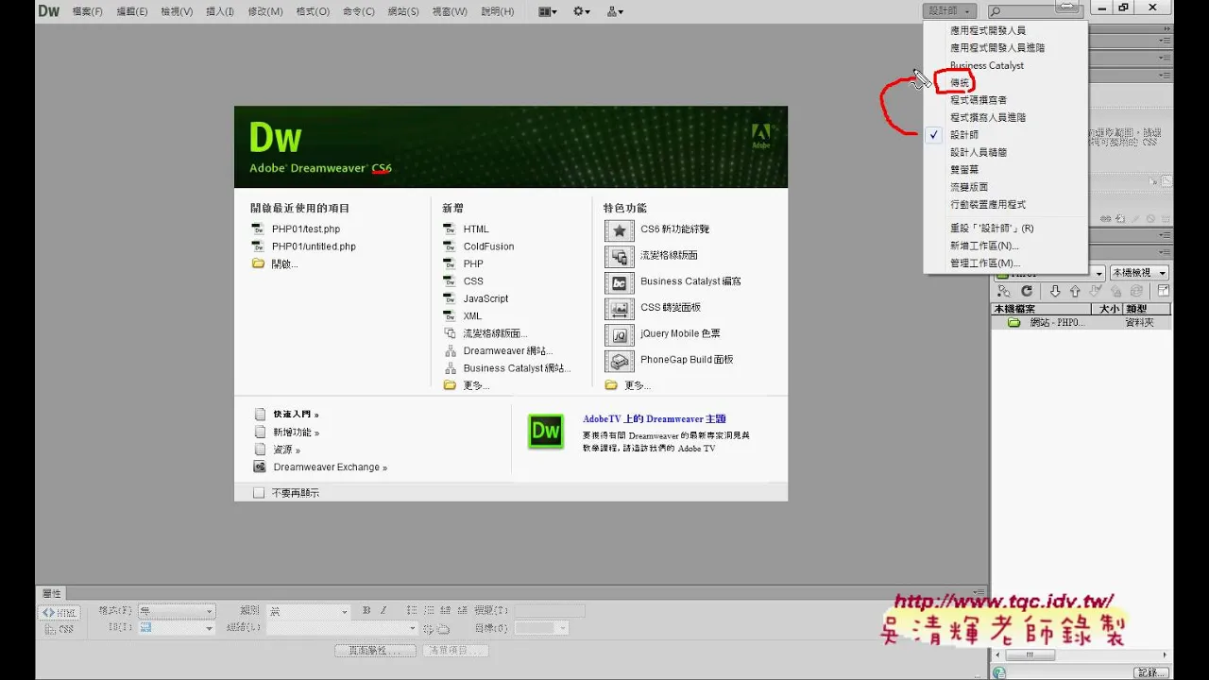1209x680 pixels.
Task: Open the 網站(S) menu
Action: click(403, 11)
